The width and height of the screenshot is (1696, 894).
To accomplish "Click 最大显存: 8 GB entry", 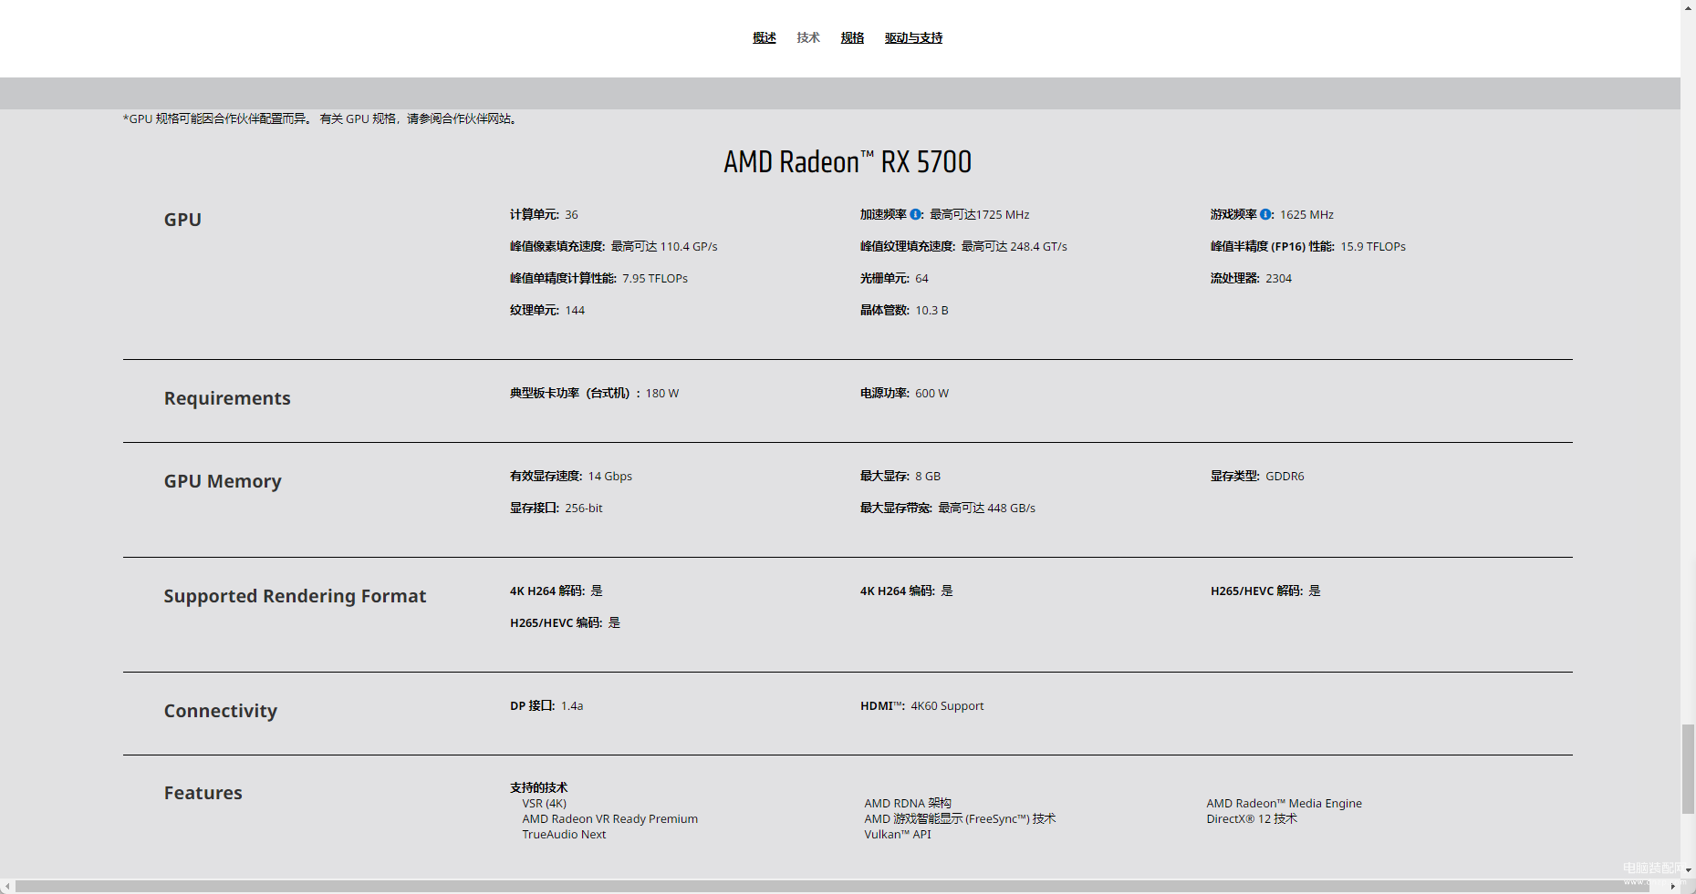I will (x=900, y=476).
